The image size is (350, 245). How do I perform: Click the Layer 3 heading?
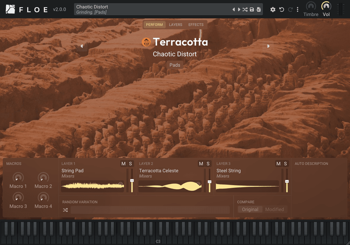click(224, 164)
